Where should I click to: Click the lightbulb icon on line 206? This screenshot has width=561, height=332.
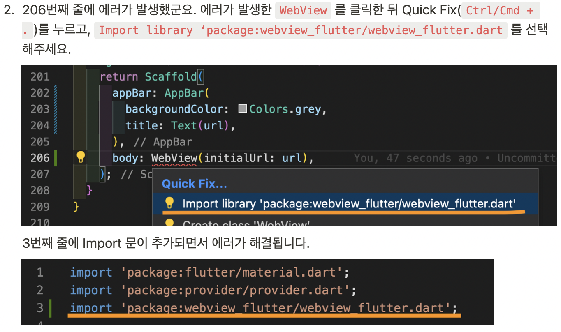81,157
